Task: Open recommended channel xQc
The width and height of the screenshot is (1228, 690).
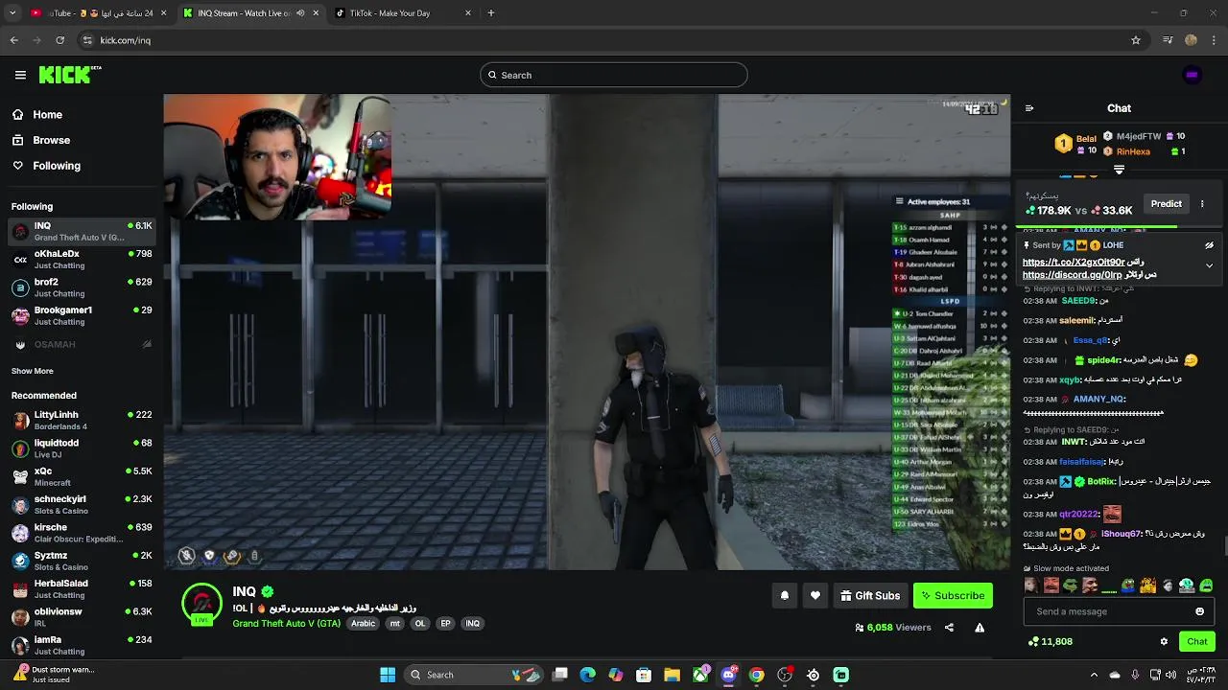Action: tap(82, 476)
